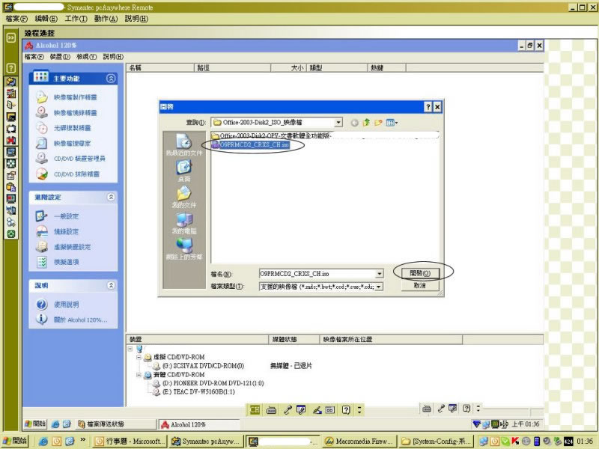Go to 我的文件 in places bar
599x449 pixels.
point(183,197)
